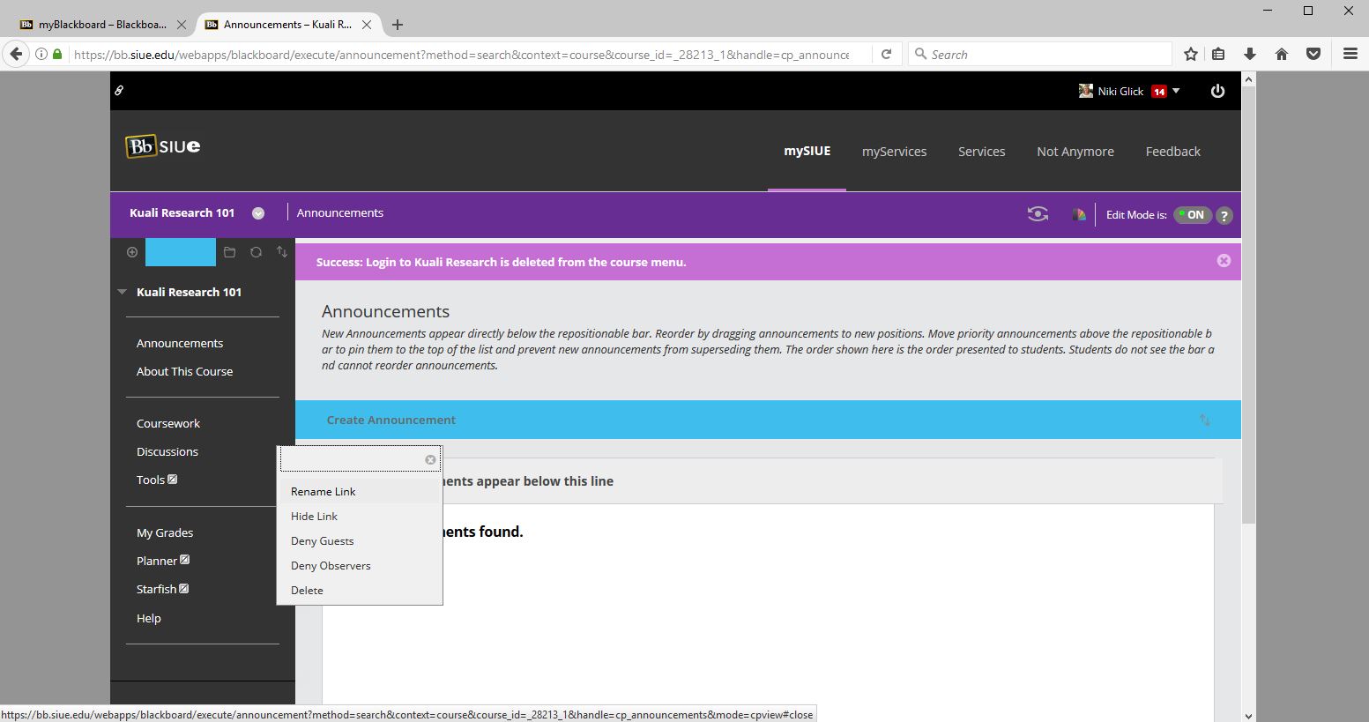
Task: Open the help question mark icon
Action: 1224,215
